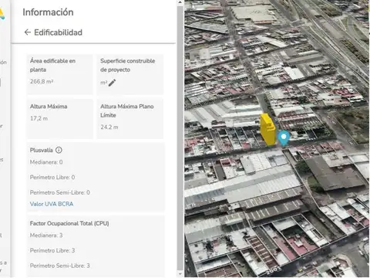Select the 'Perímetro Semi-Libre: 3' line
The height and width of the screenshot is (278, 370).
60,266
